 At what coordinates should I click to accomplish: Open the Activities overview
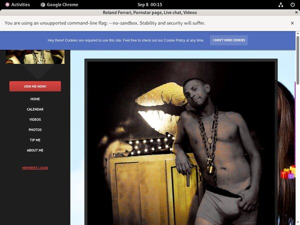[17, 4]
